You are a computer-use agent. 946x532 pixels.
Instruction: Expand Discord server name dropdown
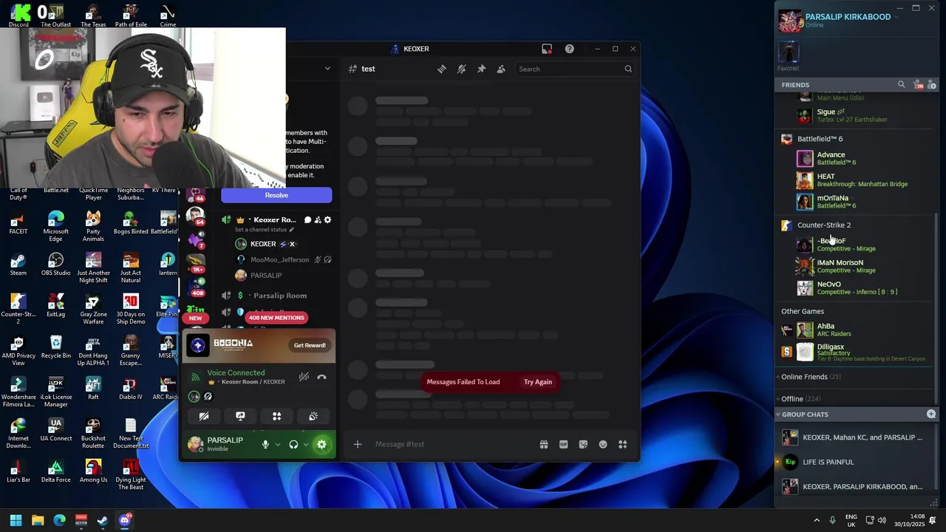tap(327, 69)
